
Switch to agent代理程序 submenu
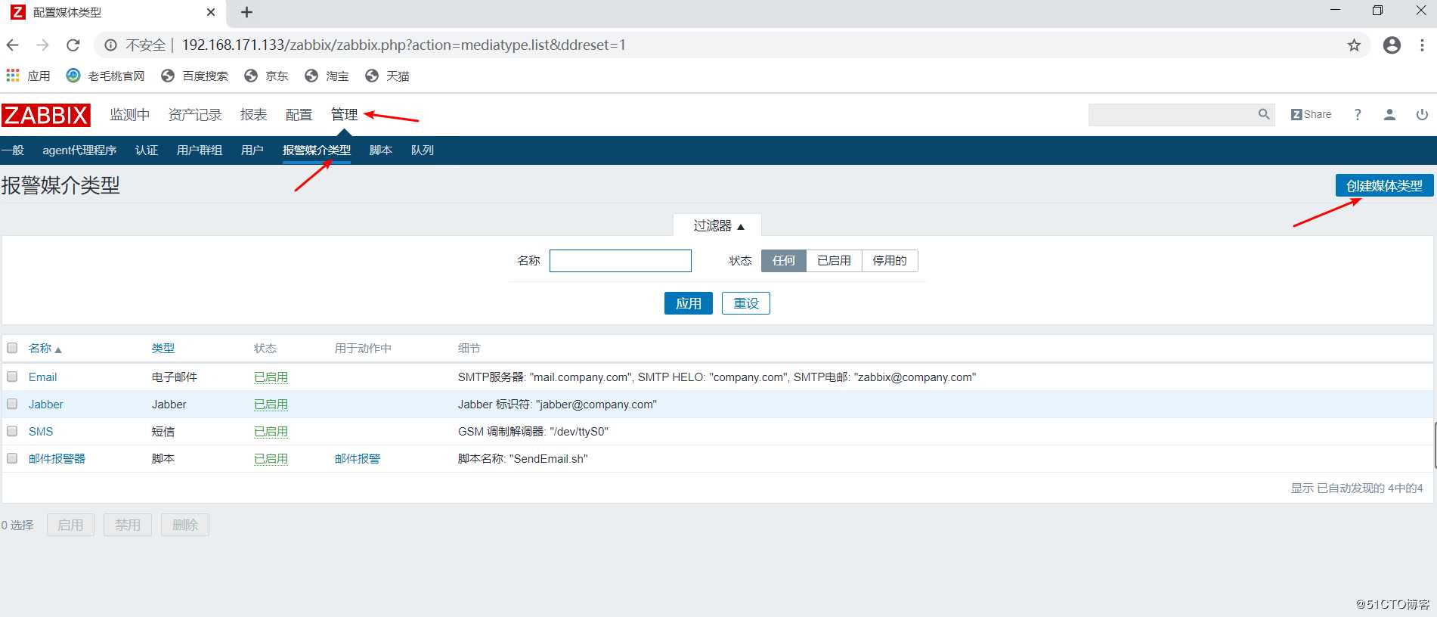coord(79,150)
